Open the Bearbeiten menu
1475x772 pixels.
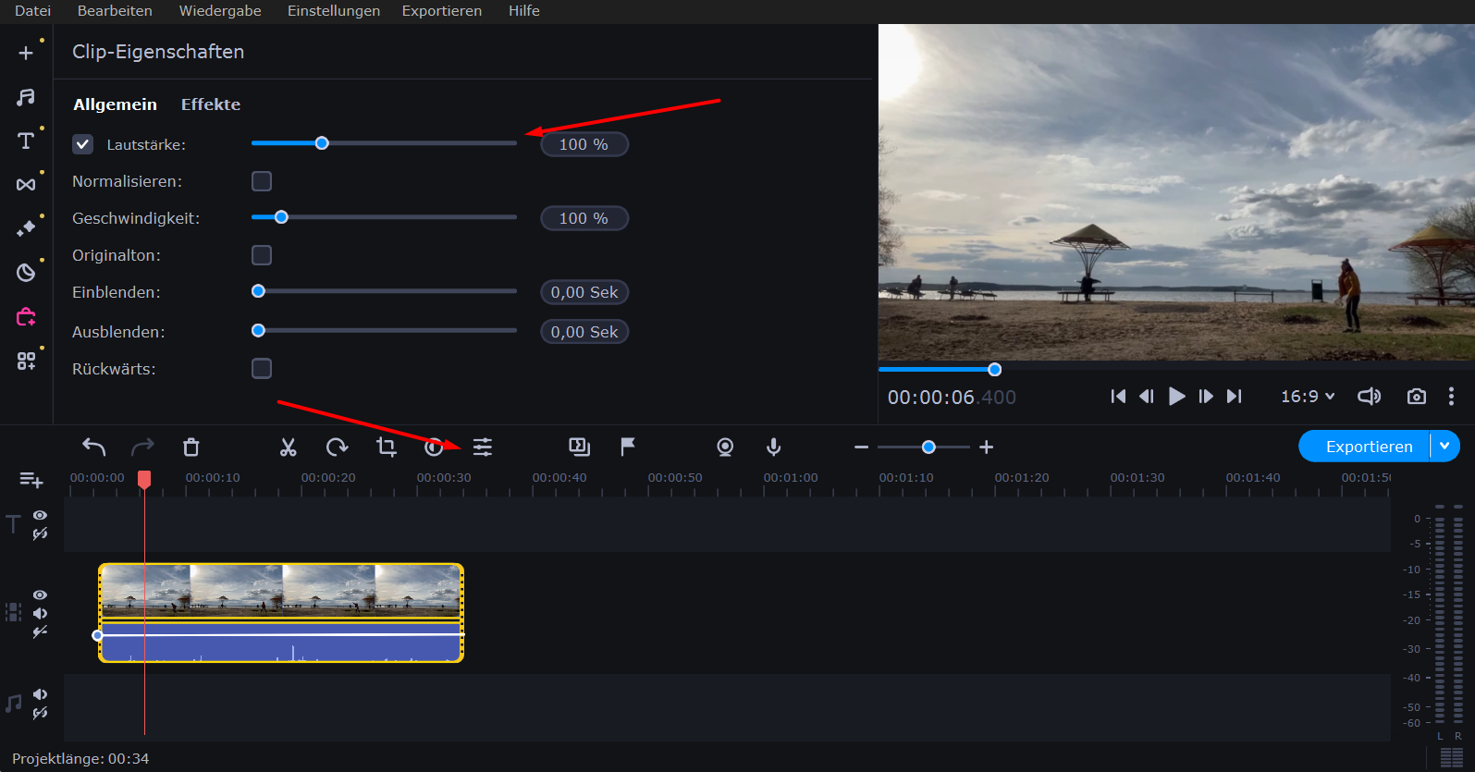(x=115, y=11)
